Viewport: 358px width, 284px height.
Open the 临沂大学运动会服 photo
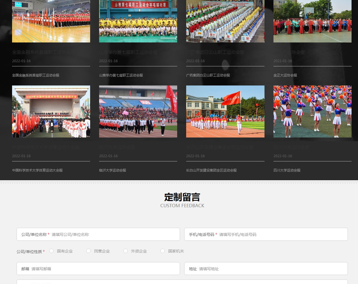click(x=138, y=111)
